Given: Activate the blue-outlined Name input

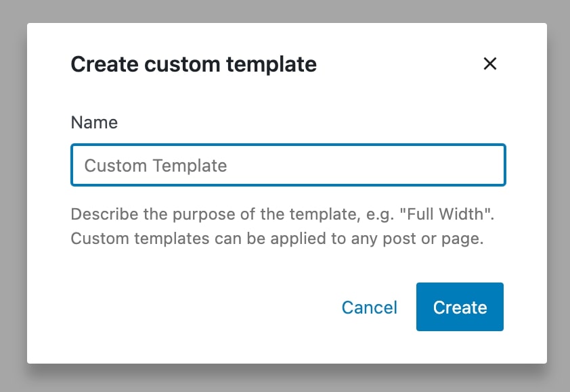Looking at the screenshot, I should [x=288, y=165].
